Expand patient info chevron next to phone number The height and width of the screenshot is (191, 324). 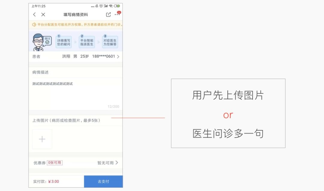118,56
